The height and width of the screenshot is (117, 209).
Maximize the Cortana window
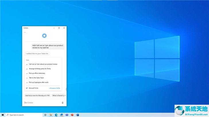point(59,28)
